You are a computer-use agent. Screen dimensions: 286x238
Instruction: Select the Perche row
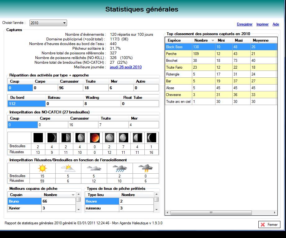[x=221, y=54]
